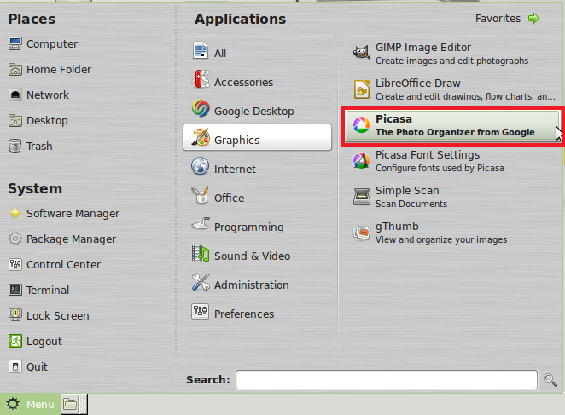Screen dimensions: 565x415
Task: Click the Menu button label
Action: [x=40, y=405]
